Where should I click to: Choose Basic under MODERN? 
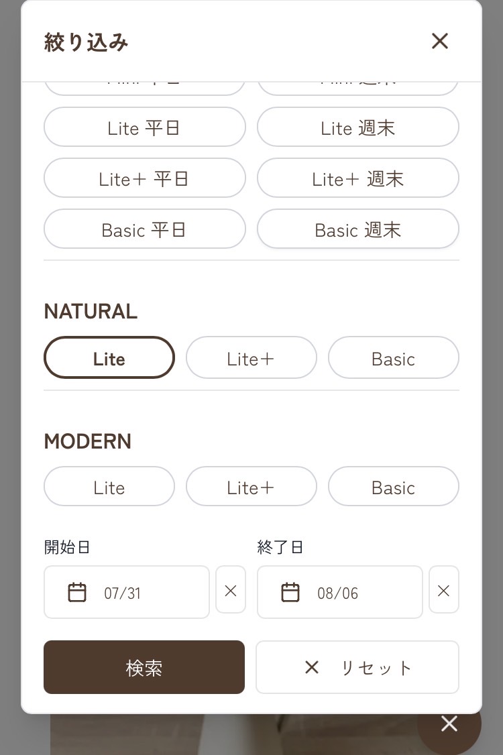[x=393, y=487]
